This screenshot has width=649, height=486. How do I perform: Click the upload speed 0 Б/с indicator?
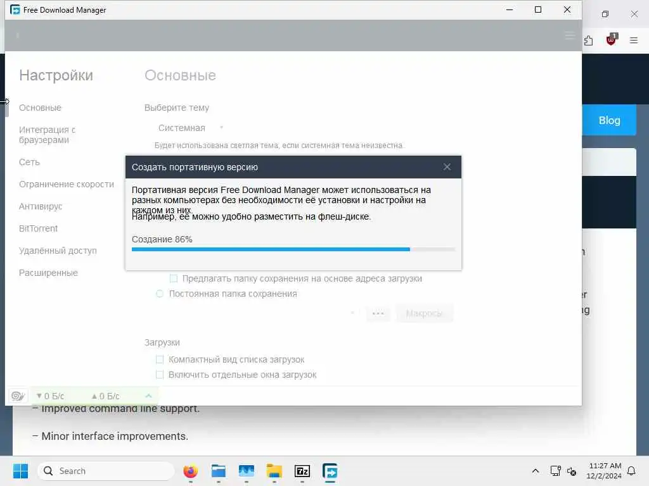[x=105, y=396]
